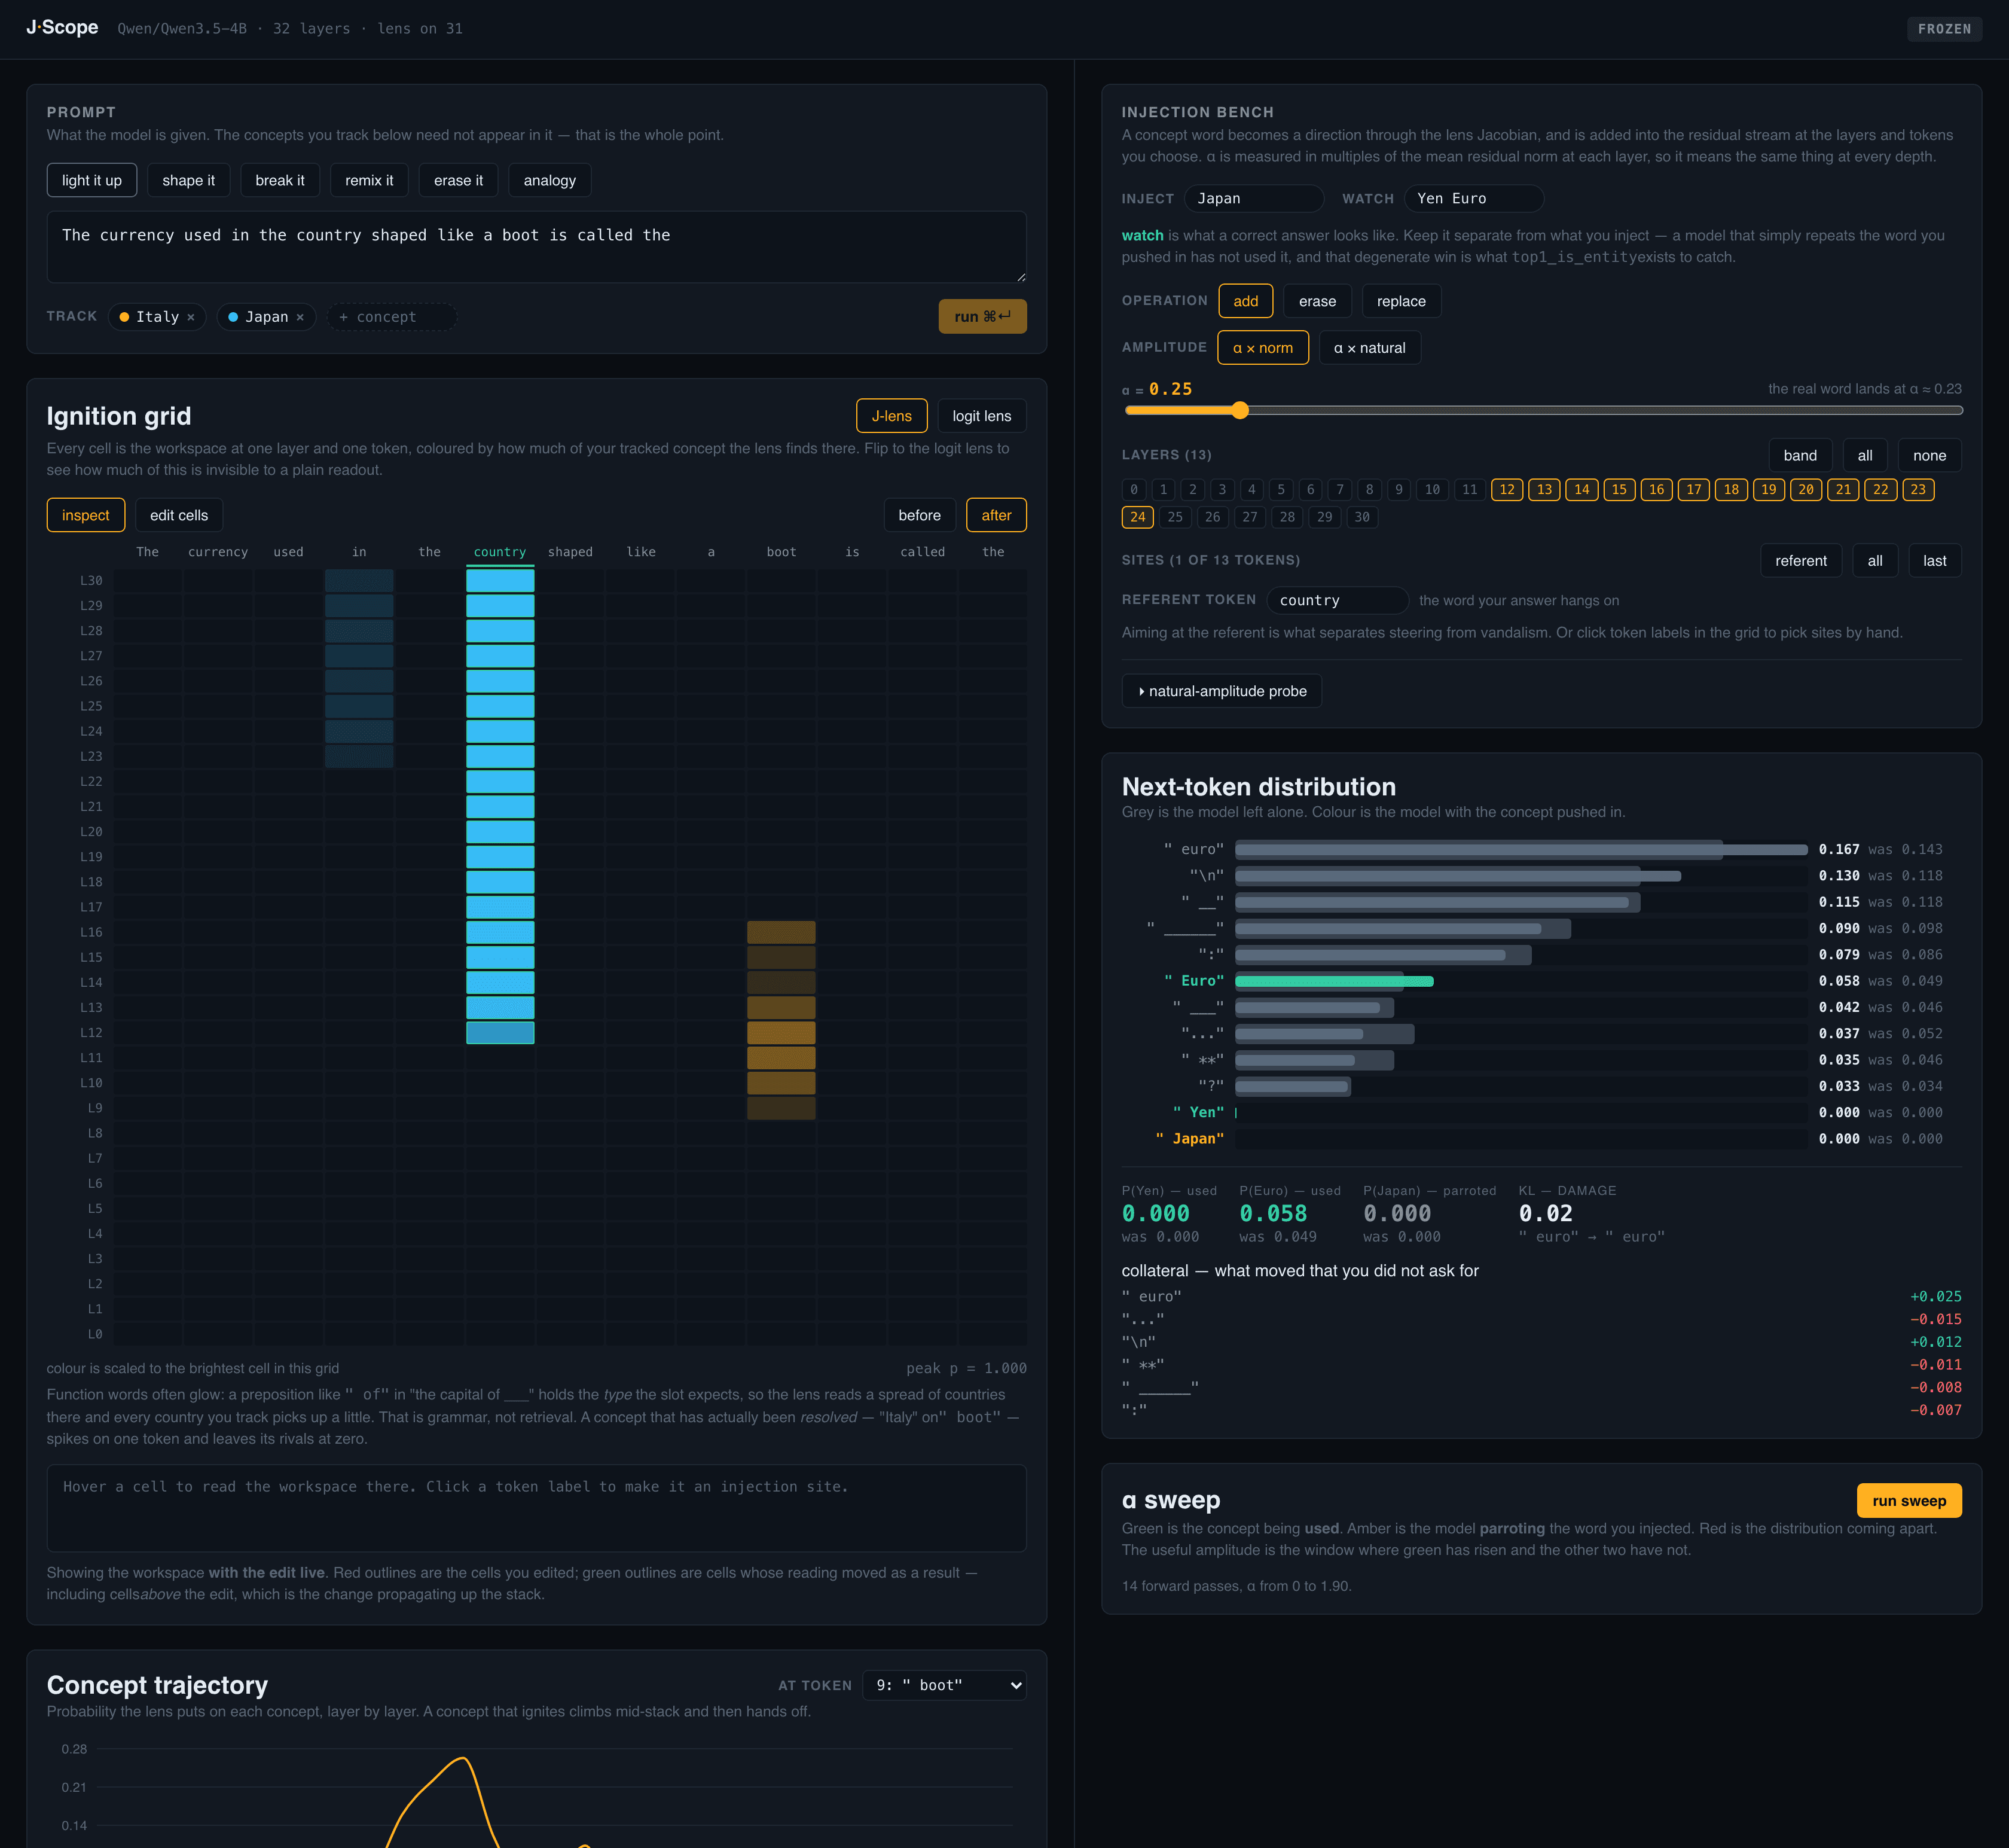Toggle layer 12 chip

(x=1506, y=490)
